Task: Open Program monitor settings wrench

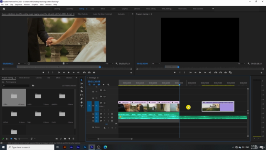Action: point(249,64)
